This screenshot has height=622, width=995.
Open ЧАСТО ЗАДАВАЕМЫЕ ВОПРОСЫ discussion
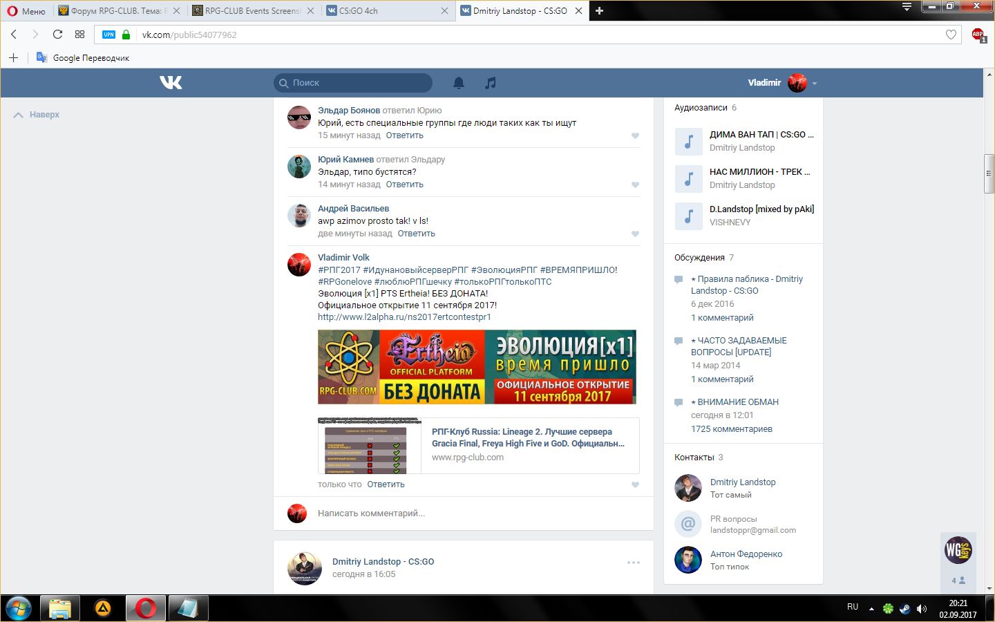739,346
